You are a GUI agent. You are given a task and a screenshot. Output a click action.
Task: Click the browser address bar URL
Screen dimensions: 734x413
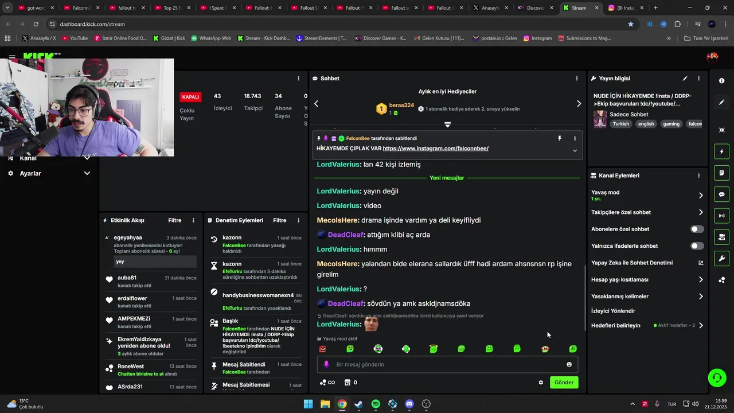coord(92,24)
